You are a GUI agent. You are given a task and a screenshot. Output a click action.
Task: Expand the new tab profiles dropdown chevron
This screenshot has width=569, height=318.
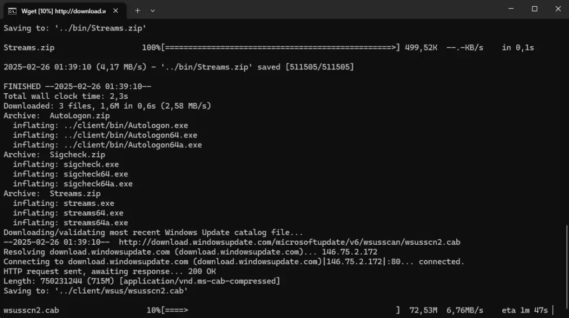[153, 11]
